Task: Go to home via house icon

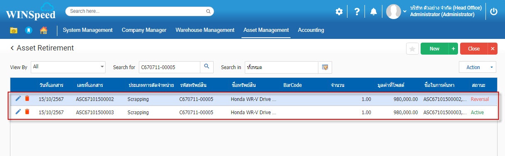Action: coord(43,30)
